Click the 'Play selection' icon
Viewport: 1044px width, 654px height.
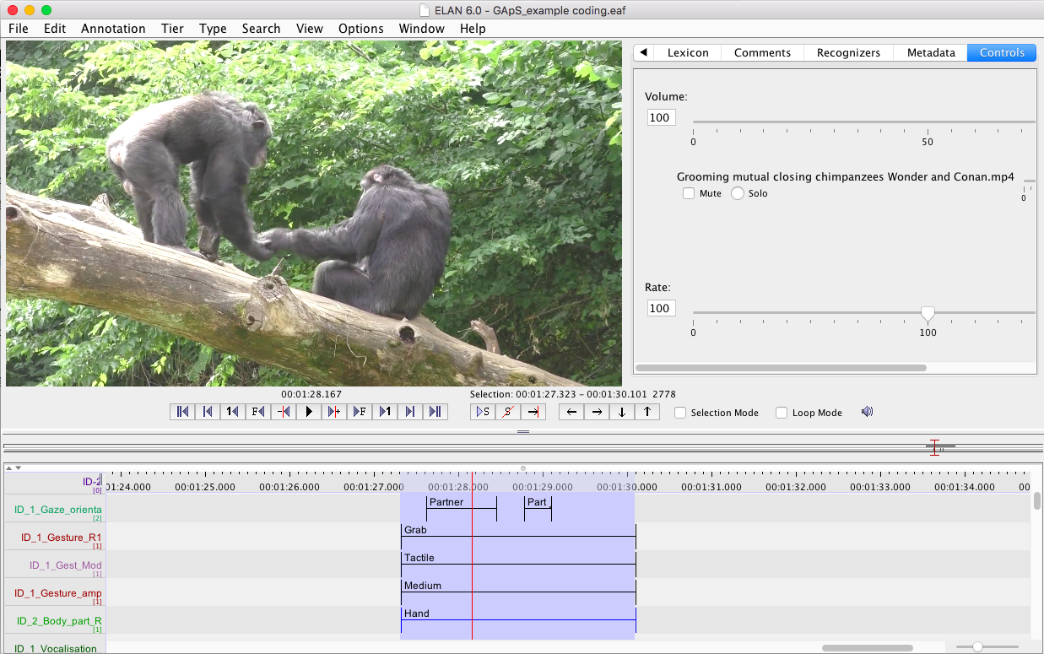click(482, 412)
